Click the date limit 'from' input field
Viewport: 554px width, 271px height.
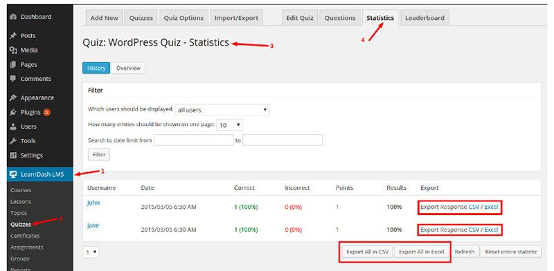194,140
